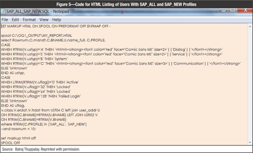
Task: Click the 'spool C:\OG1_OUTPUT\MY_REPORT.HTML' line
Action: coord(37,35)
